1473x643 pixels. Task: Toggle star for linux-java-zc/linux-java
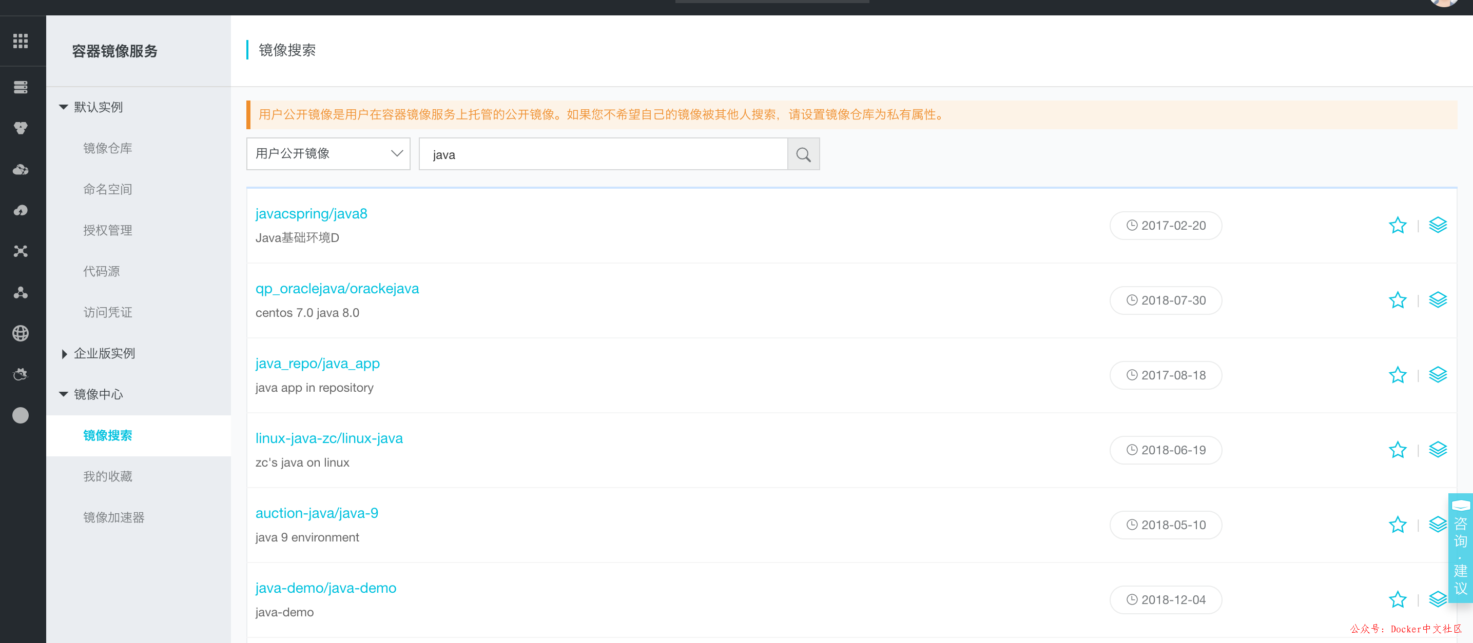(x=1398, y=449)
